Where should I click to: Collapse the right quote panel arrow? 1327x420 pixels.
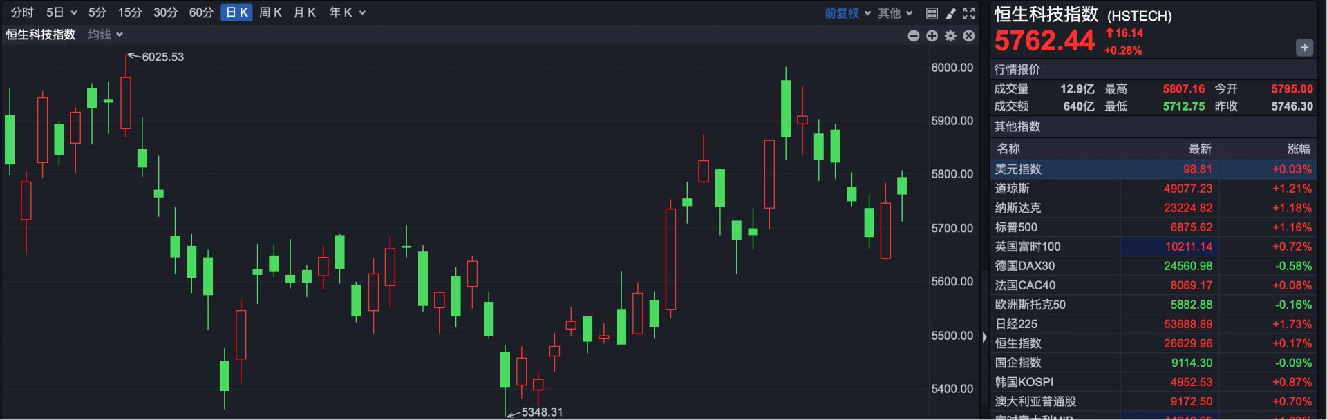coord(984,337)
